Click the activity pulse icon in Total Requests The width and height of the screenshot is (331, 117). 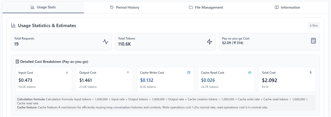tap(105, 42)
